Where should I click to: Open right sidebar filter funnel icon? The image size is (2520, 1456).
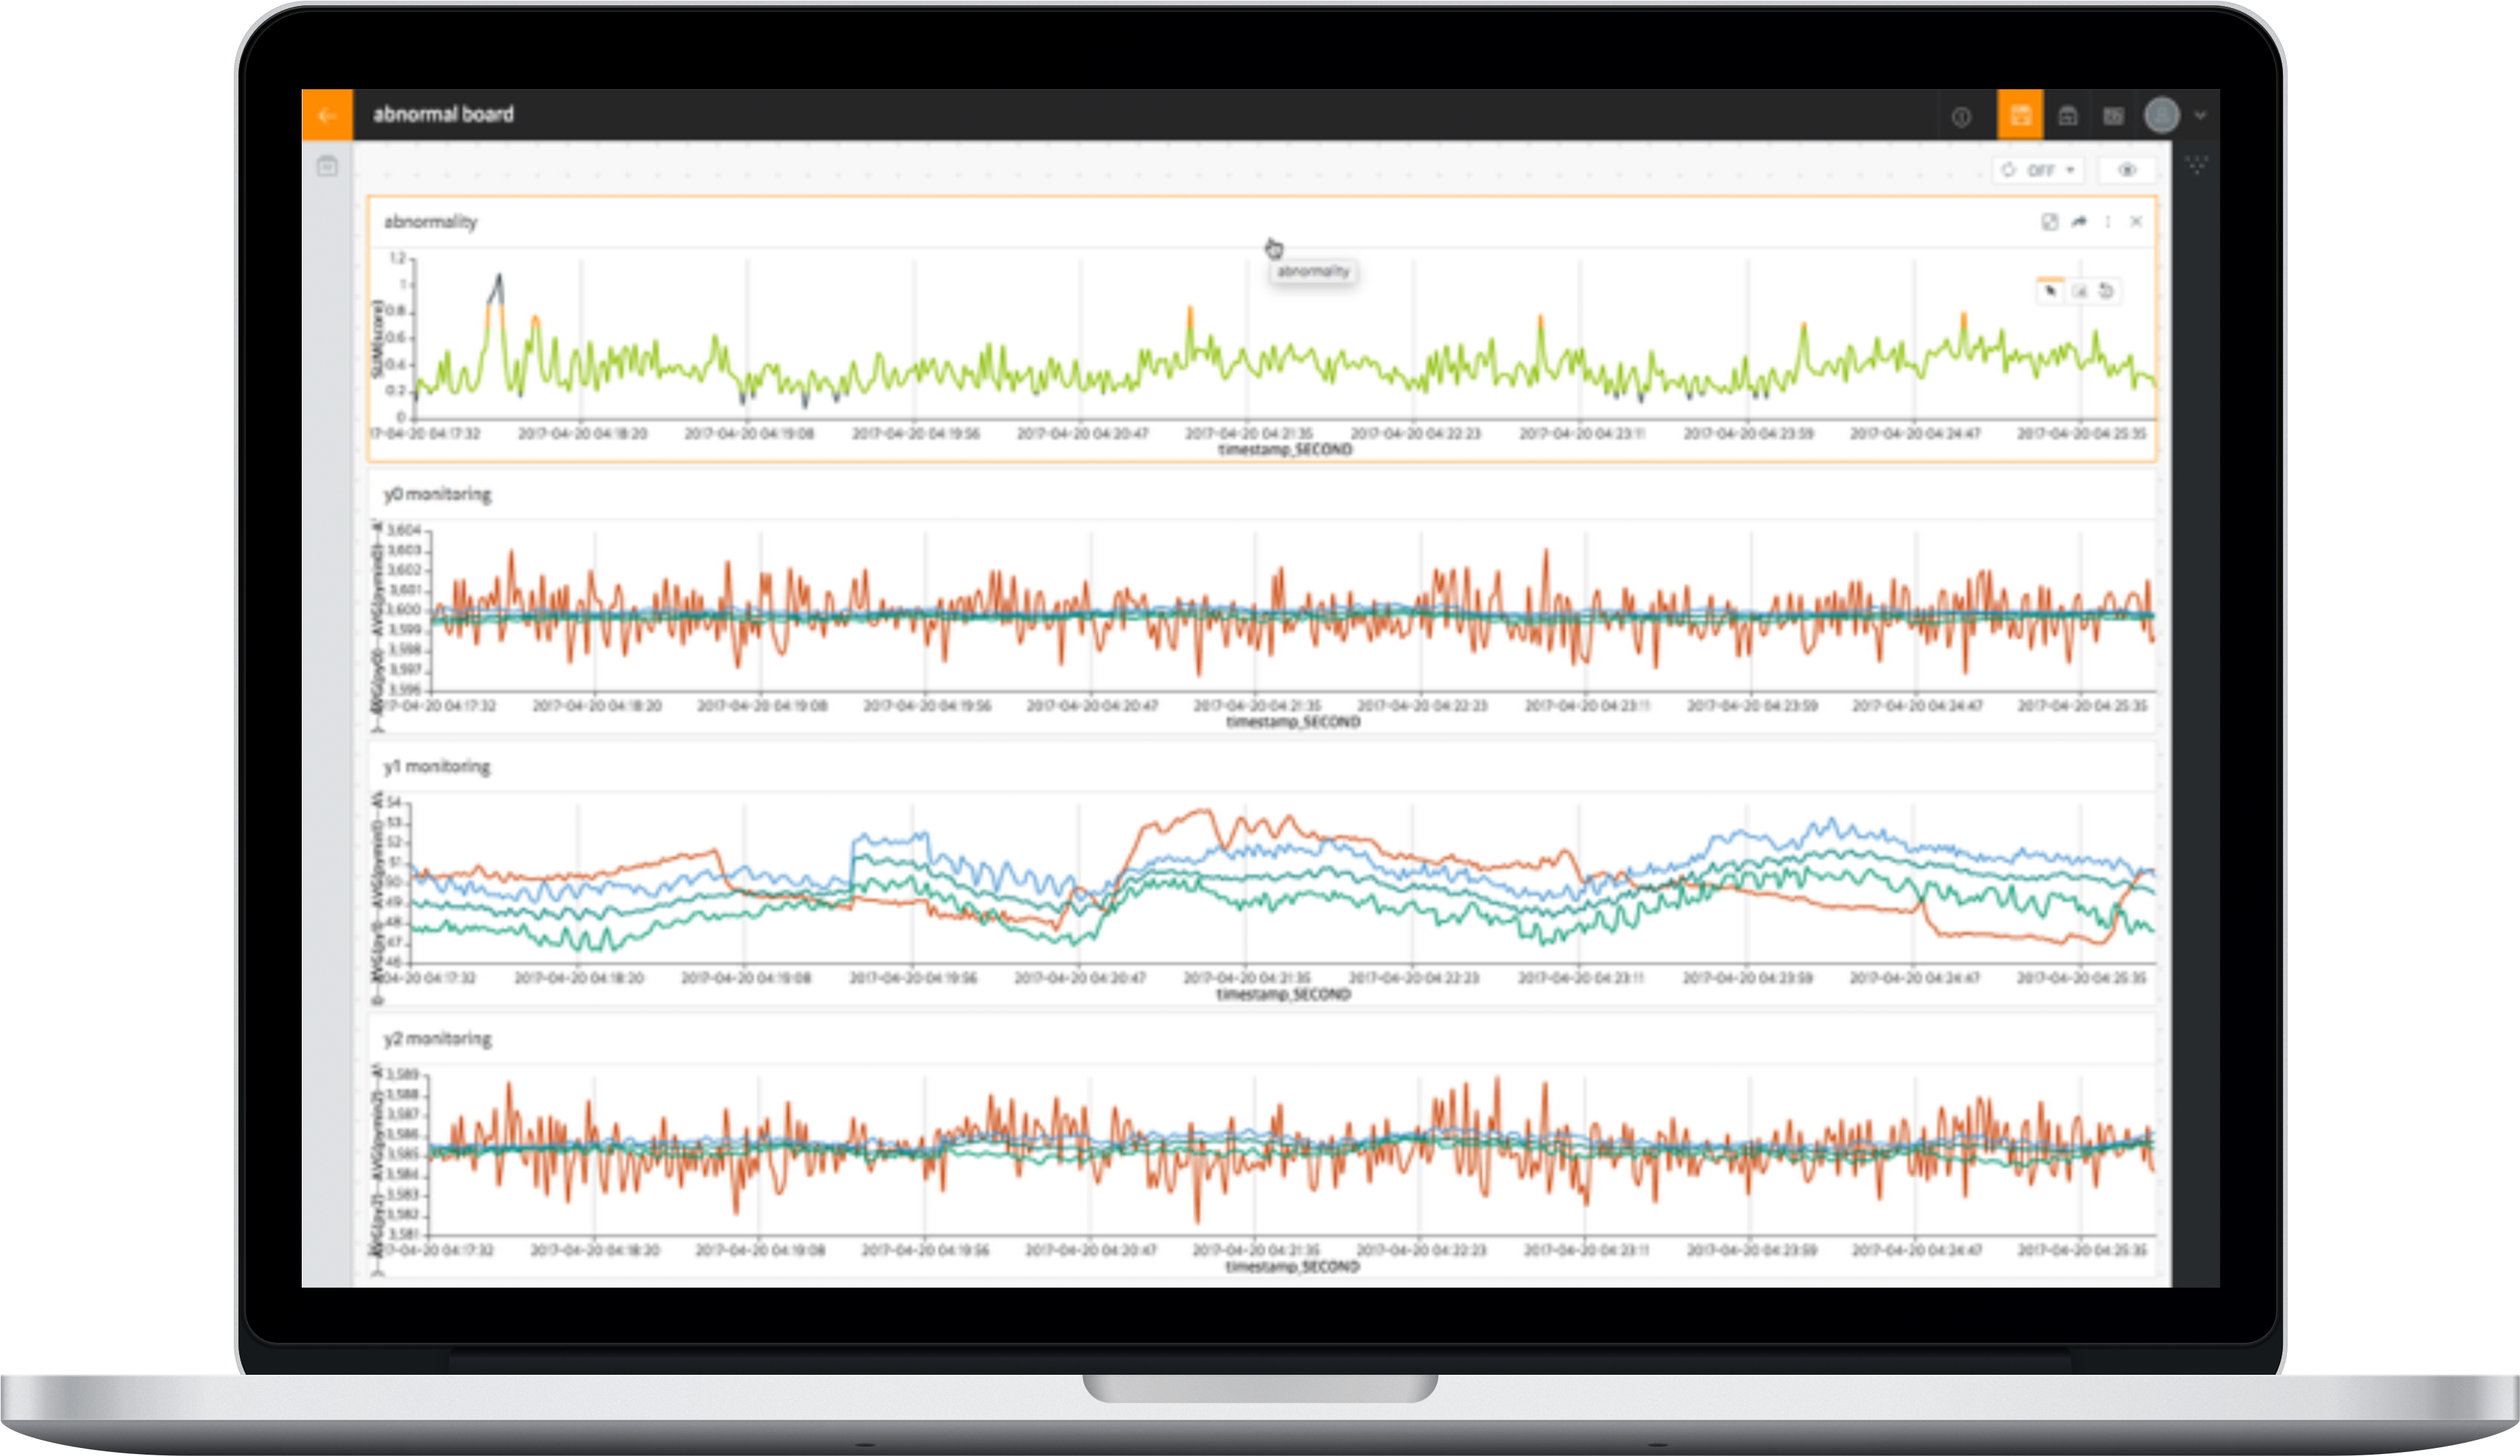click(x=2196, y=165)
